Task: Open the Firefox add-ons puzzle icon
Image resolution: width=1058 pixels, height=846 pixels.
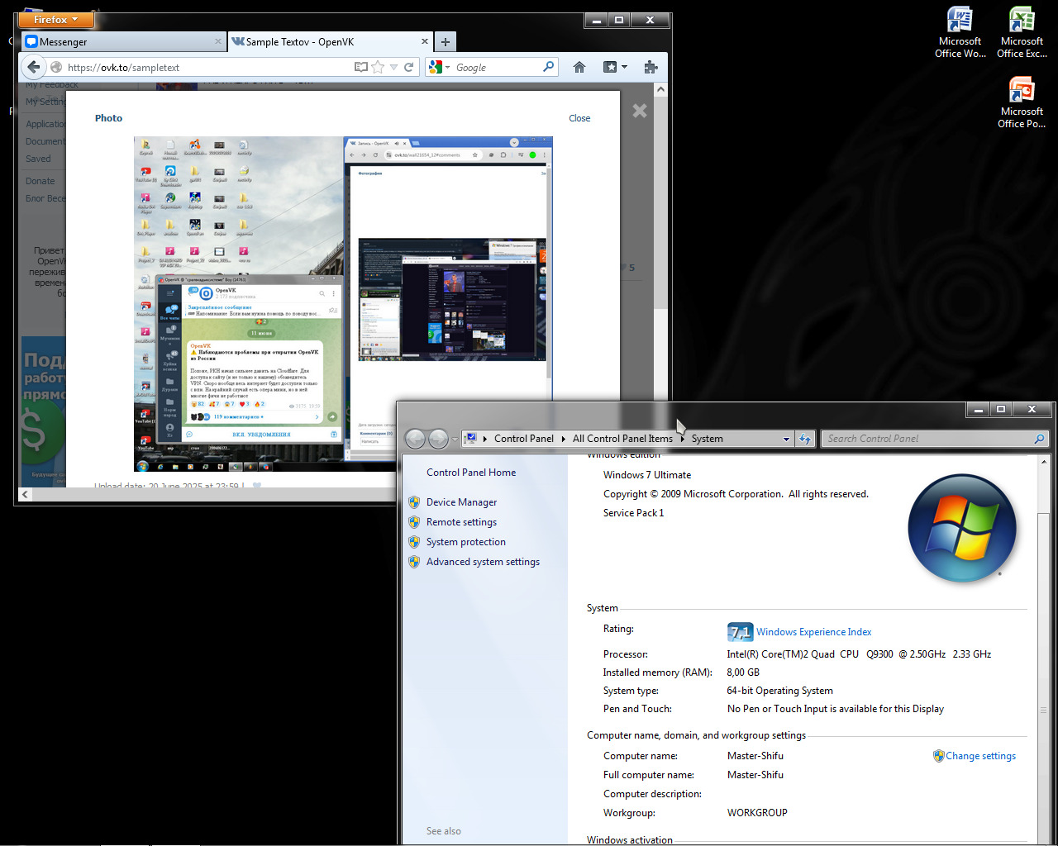Action: (651, 67)
